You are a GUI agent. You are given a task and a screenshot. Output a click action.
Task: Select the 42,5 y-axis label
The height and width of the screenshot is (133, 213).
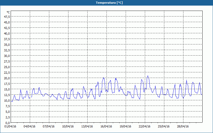[7, 28]
